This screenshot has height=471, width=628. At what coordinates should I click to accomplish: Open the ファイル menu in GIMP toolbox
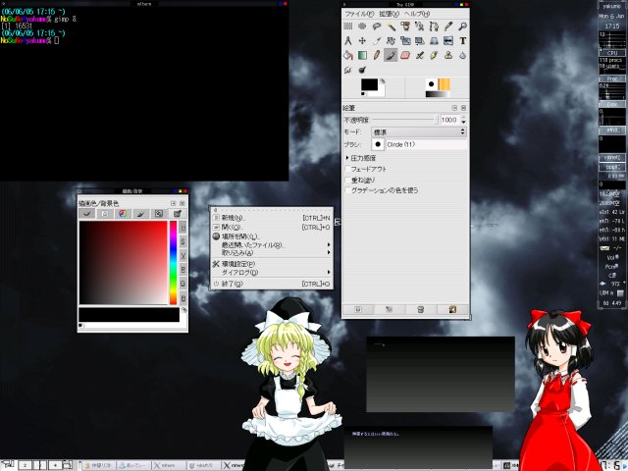coord(359,14)
